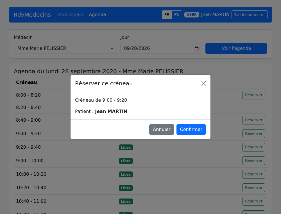Screen dimensions: 281x214
Task: Reserve the 9:40 - 10:00 slot
Action: tap(253, 161)
